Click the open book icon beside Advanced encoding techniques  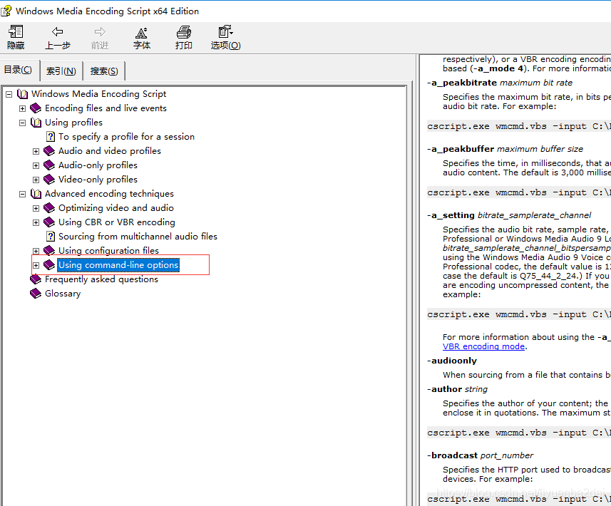pyautogui.click(x=36, y=194)
